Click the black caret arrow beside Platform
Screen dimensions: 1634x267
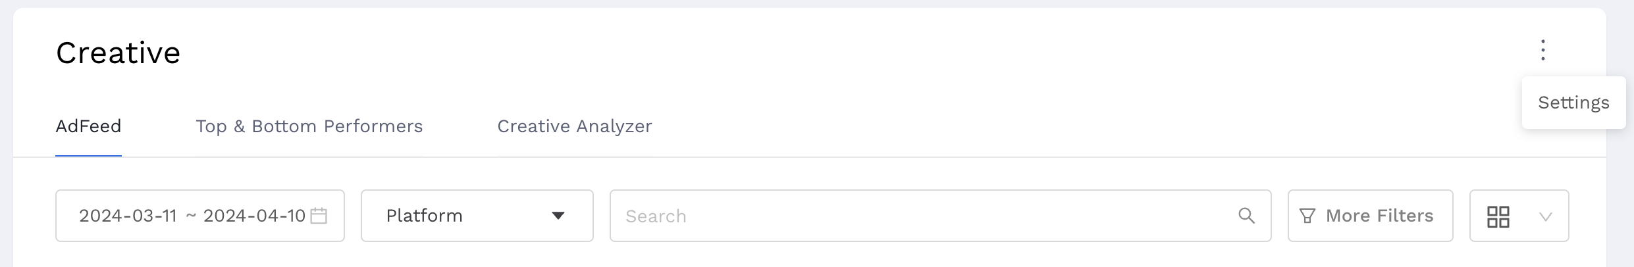click(x=558, y=216)
